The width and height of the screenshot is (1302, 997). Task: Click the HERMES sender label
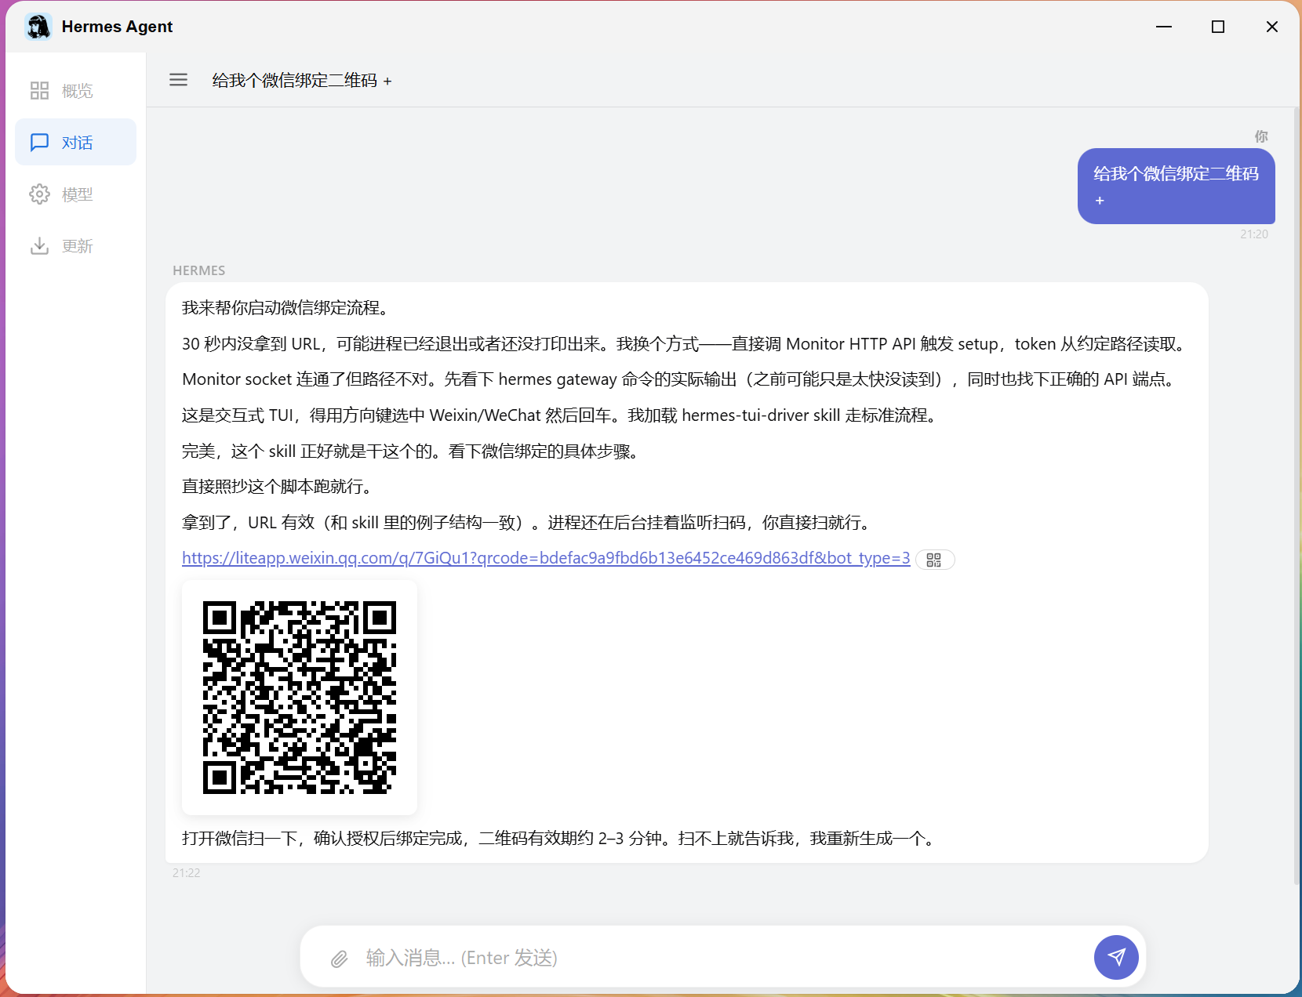tap(199, 270)
